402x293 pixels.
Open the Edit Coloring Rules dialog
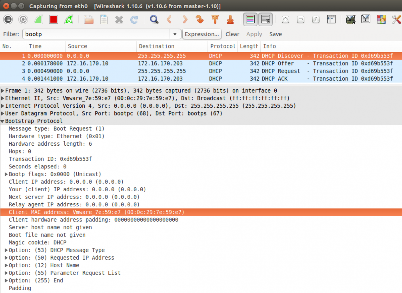click(381, 19)
